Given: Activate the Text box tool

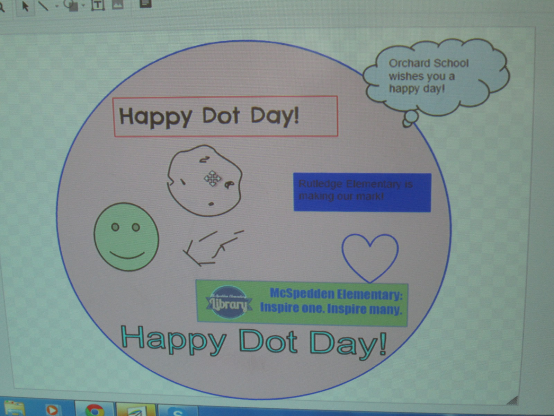Looking at the screenshot, I should click(x=98, y=5).
